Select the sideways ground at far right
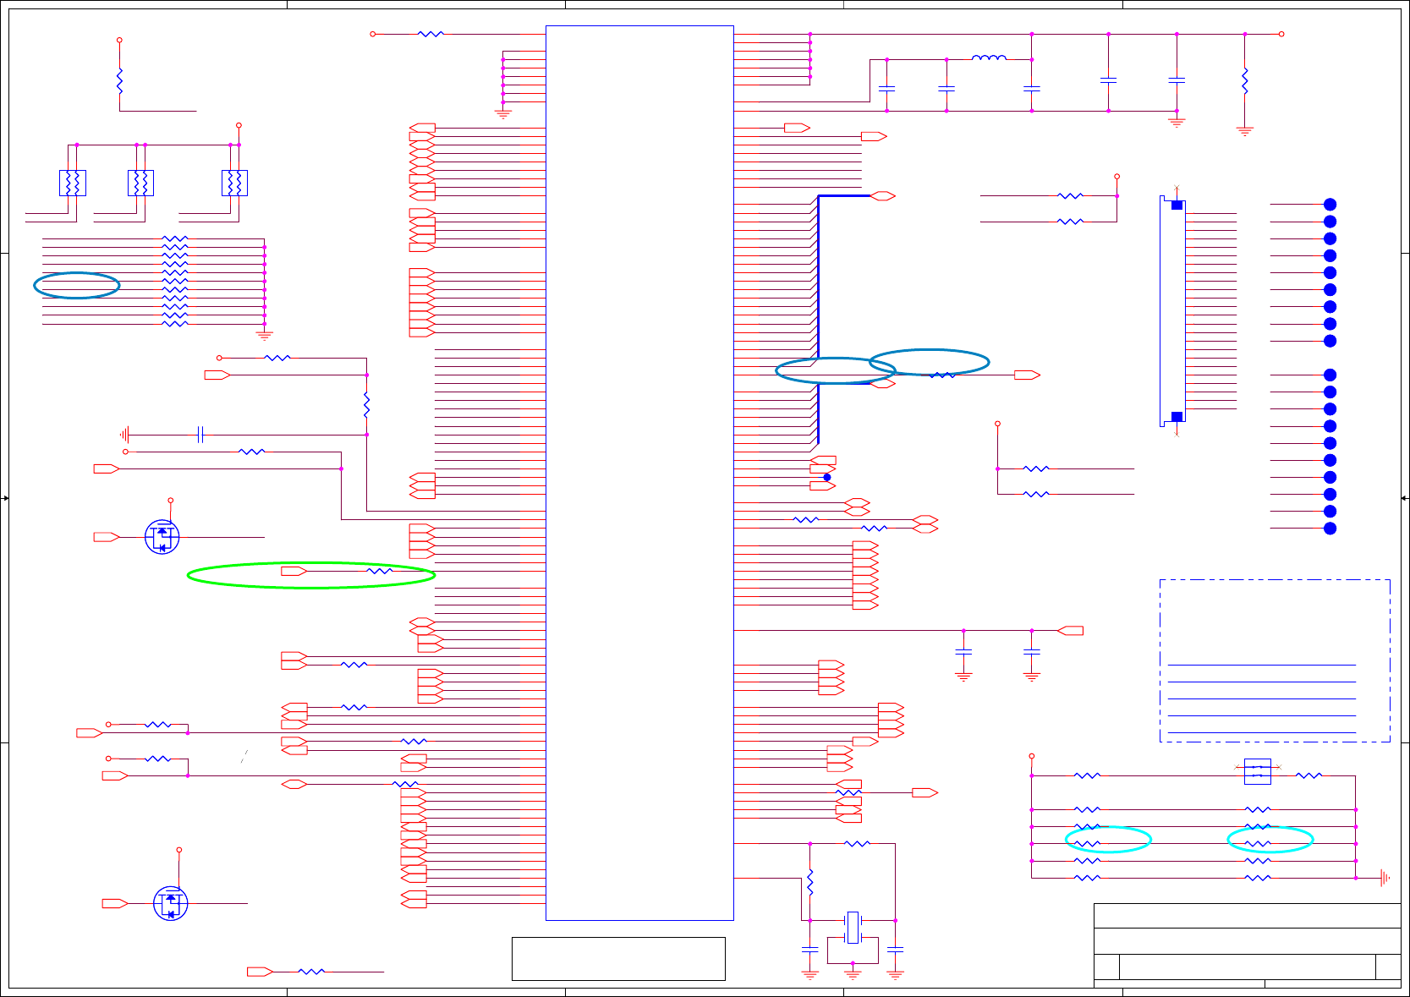 point(1385,878)
